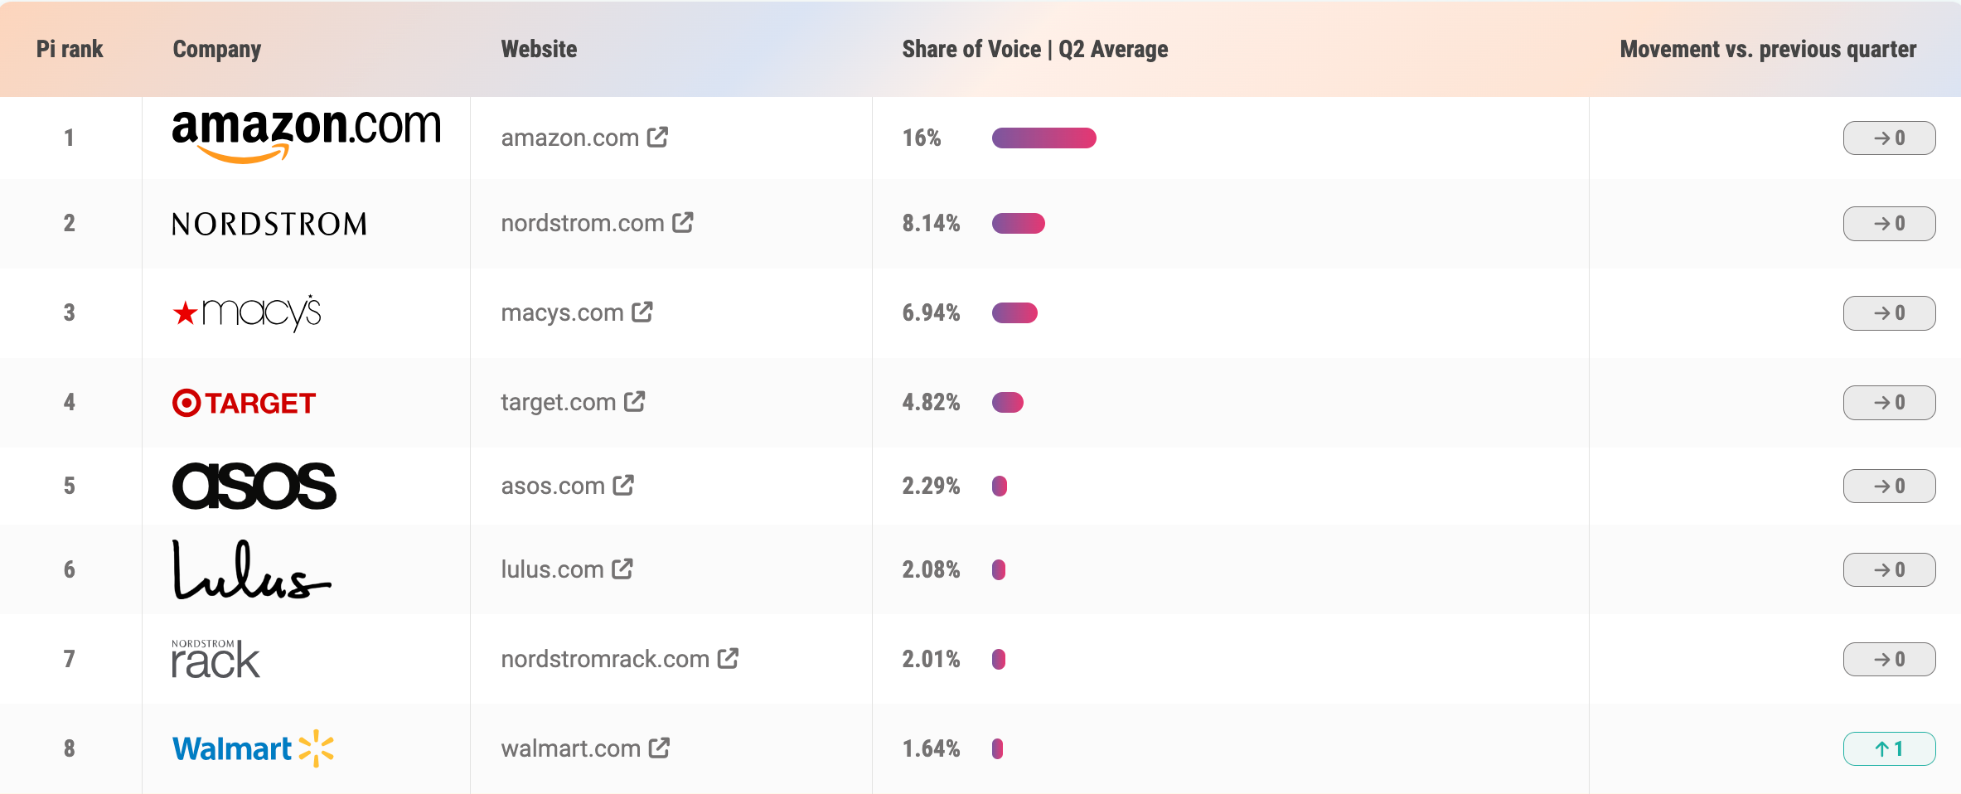Click Amazon's zero movement badge
Viewport: 1961px width, 794px height.
click(1889, 138)
